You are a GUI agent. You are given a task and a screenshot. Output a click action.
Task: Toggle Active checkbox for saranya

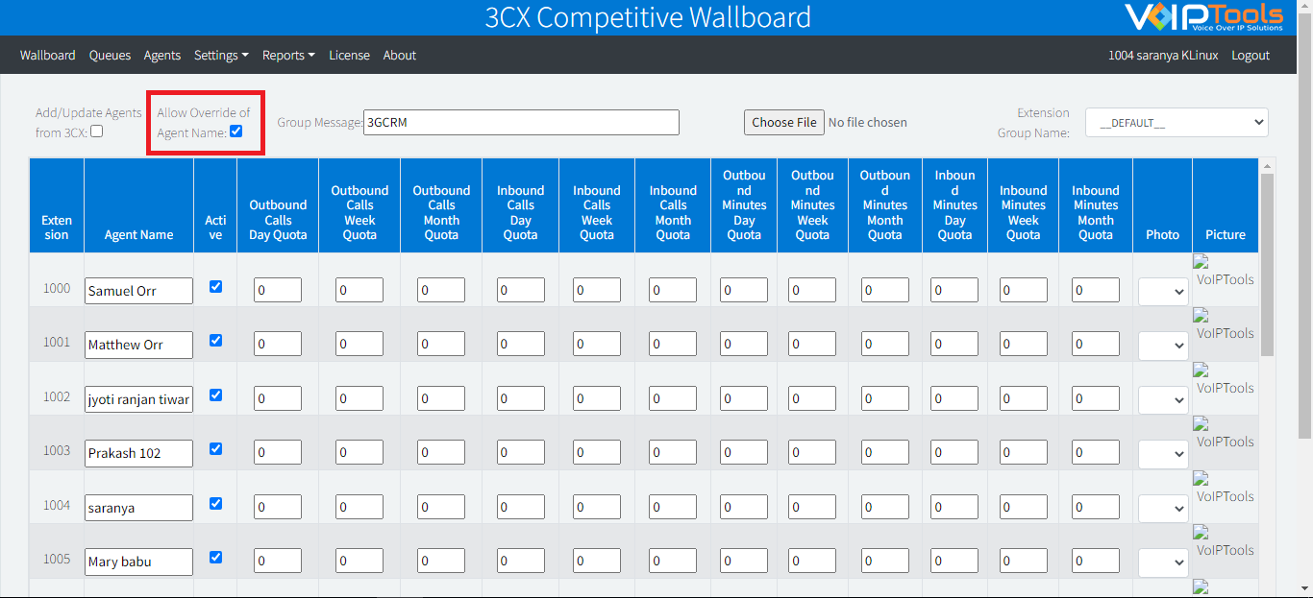215,503
